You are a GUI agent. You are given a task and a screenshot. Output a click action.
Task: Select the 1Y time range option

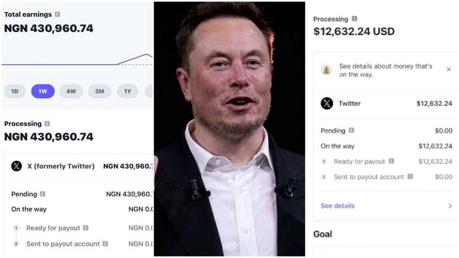point(127,91)
